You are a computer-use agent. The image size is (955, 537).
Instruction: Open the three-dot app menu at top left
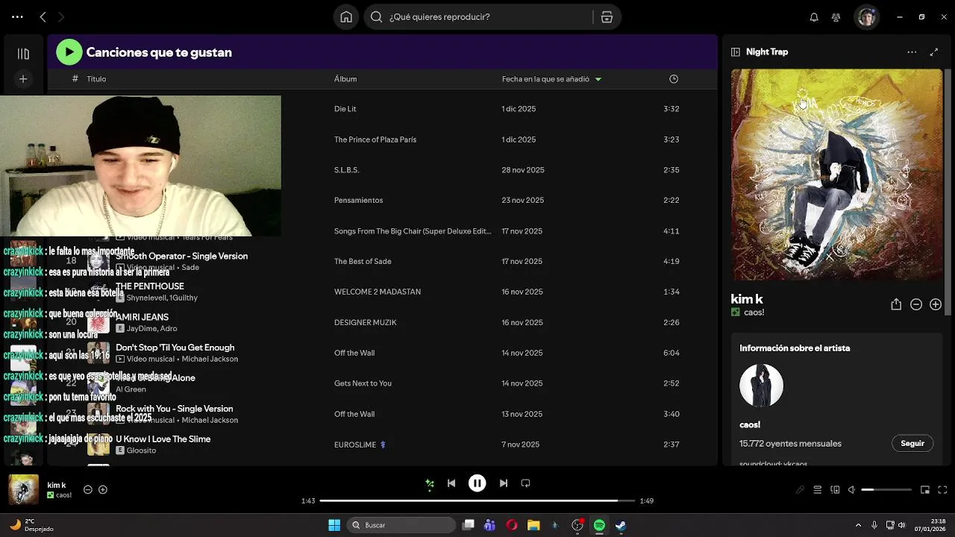point(17,16)
